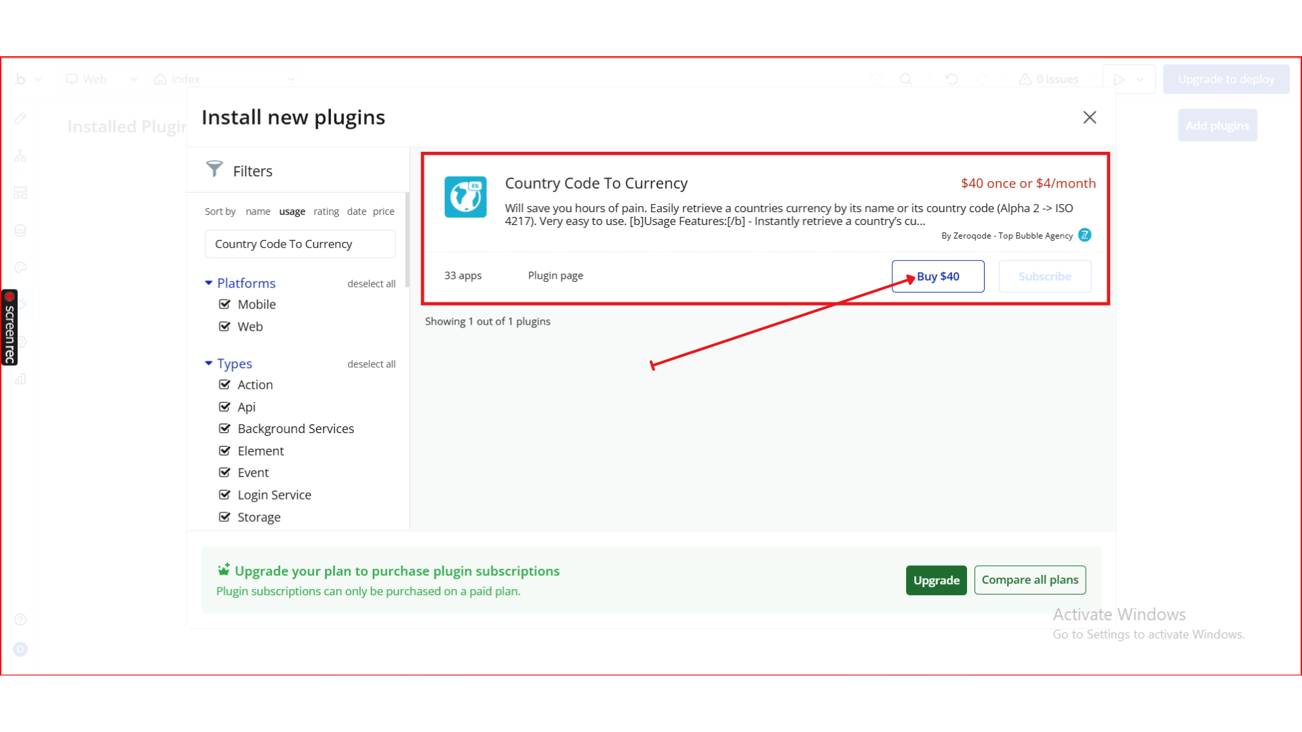Click the Filters funnel icon

214,169
